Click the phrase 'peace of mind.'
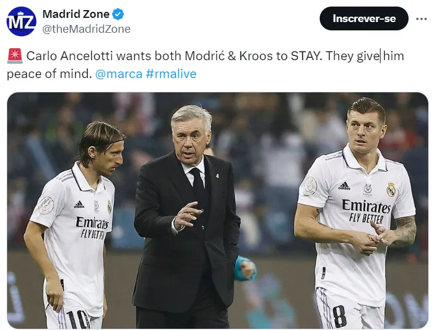The height and width of the screenshot is (330, 436). (x=50, y=74)
